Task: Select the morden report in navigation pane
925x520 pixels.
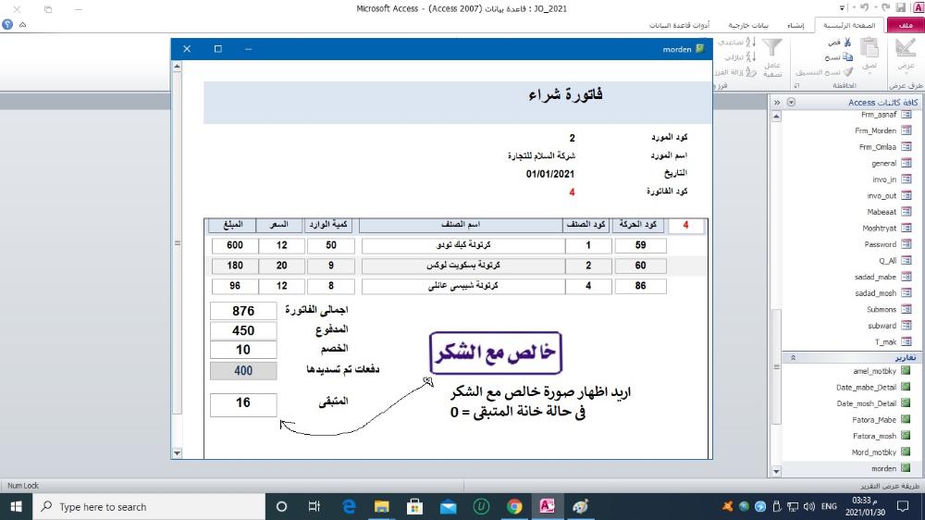Action: [x=883, y=469]
